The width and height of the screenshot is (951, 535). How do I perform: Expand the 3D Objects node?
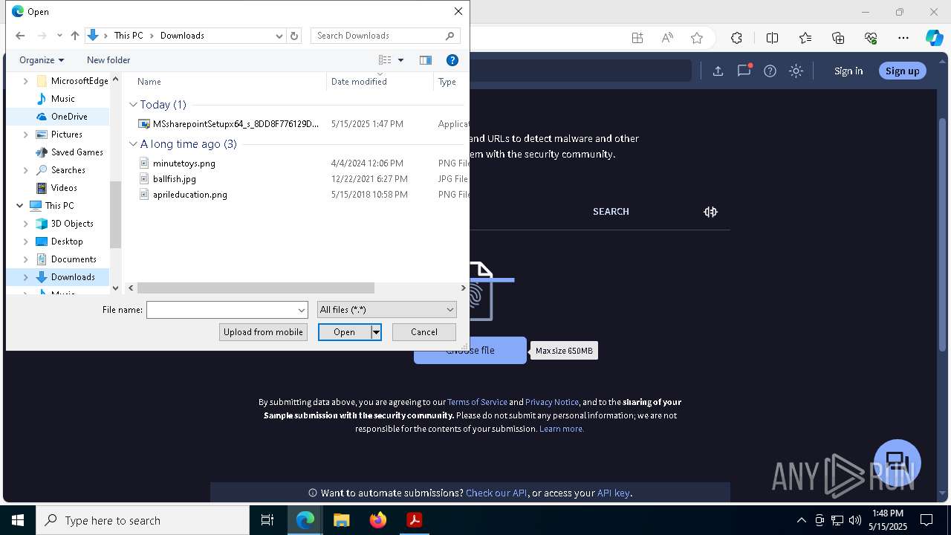click(26, 224)
